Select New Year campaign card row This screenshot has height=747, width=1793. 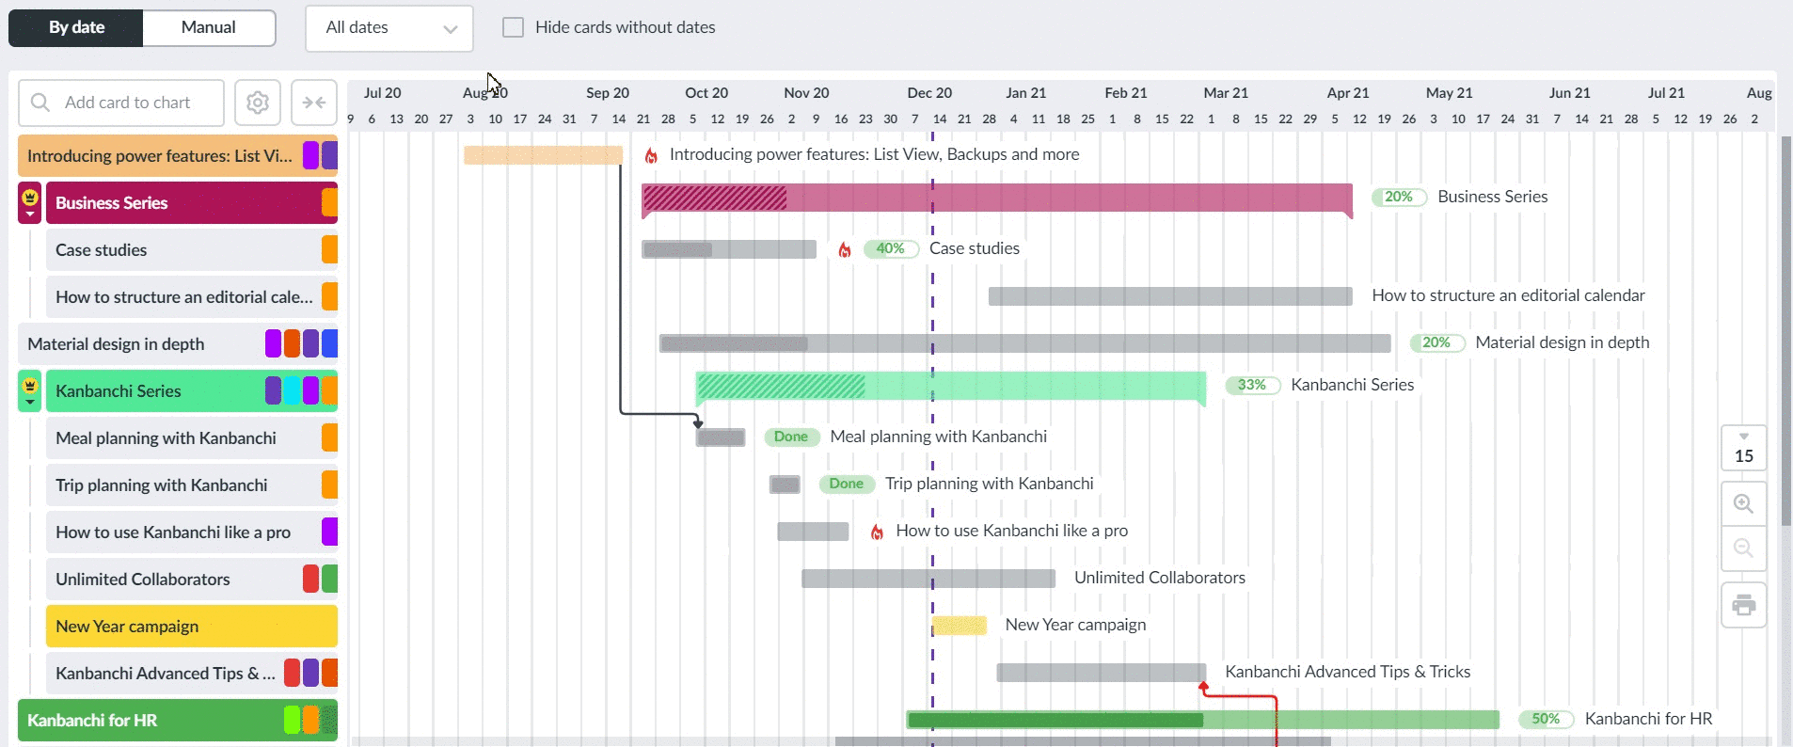[x=192, y=627]
